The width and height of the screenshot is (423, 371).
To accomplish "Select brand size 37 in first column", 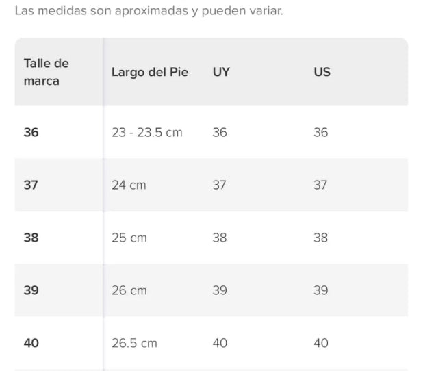I will coord(31,185).
